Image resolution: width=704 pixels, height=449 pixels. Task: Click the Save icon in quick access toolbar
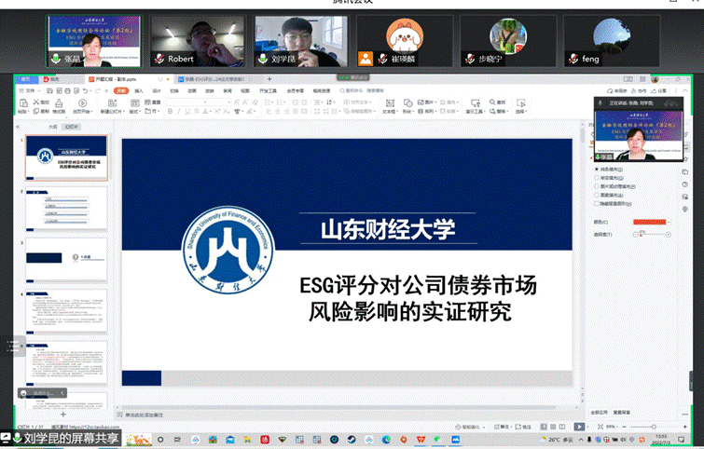(x=56, y=90)
